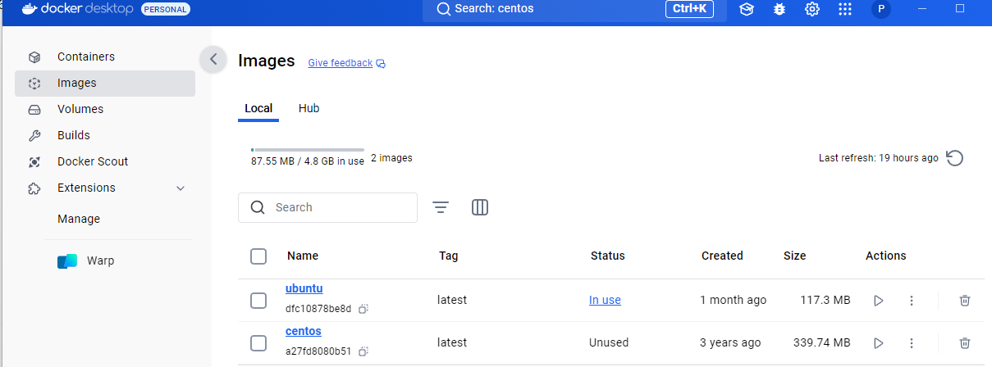Open the apps grid icon in header
The height and width of the screenshot is (367, 992).
pyautogui.click(x=845, y=9)
